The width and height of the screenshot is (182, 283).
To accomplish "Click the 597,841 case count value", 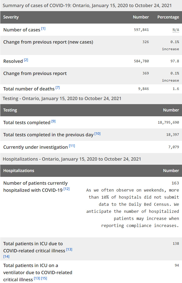I will tap(141, 30).
